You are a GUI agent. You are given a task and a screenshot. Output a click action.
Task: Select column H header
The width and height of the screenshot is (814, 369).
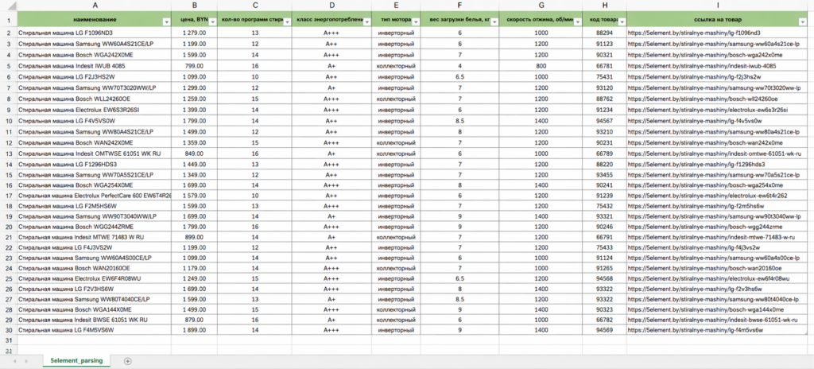[604, 6]
